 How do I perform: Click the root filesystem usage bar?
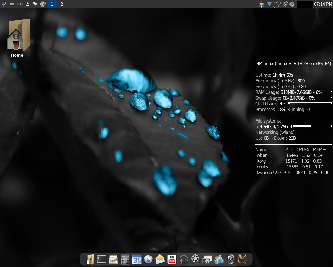pos(312,126)
